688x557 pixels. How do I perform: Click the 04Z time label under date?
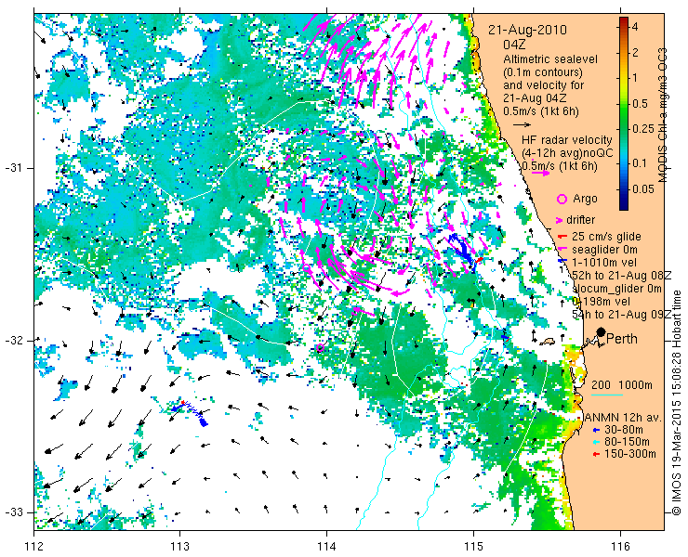pos(514,45)
